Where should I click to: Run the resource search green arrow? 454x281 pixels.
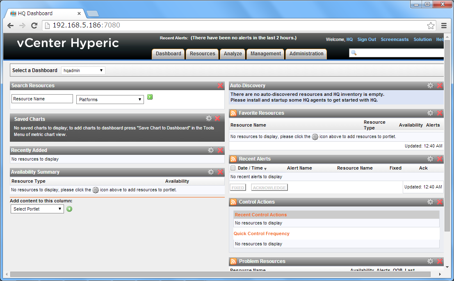coord(150,97)
